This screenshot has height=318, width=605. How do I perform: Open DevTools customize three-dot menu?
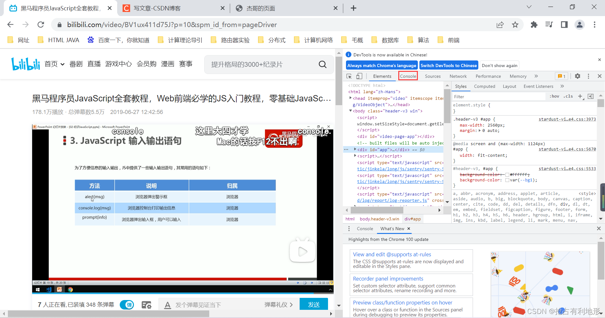(x=588, y=76)
